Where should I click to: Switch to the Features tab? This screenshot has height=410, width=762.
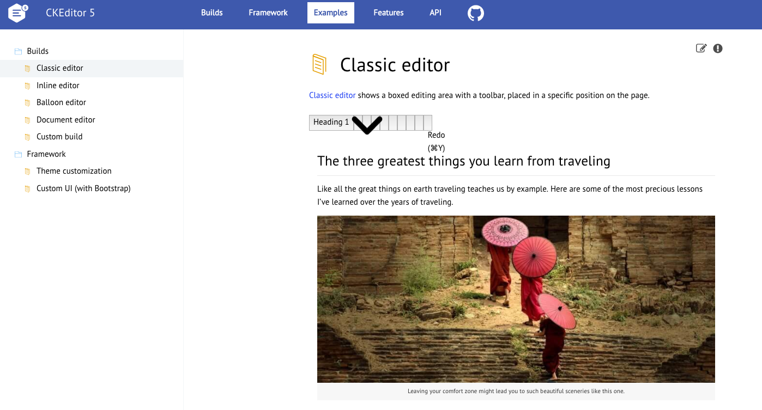388,12
